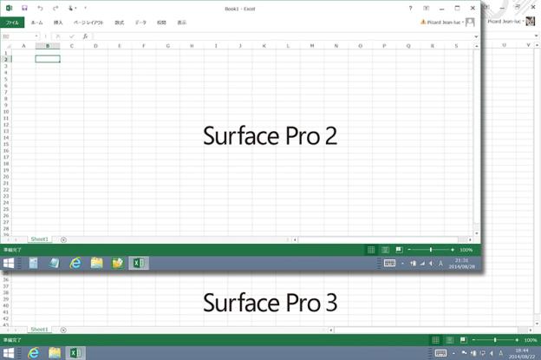Switch to Page Break Preview in Surface Pro 2
This screenshot has height=360, width=541.
pyautogui.click(x=399, y=250)
